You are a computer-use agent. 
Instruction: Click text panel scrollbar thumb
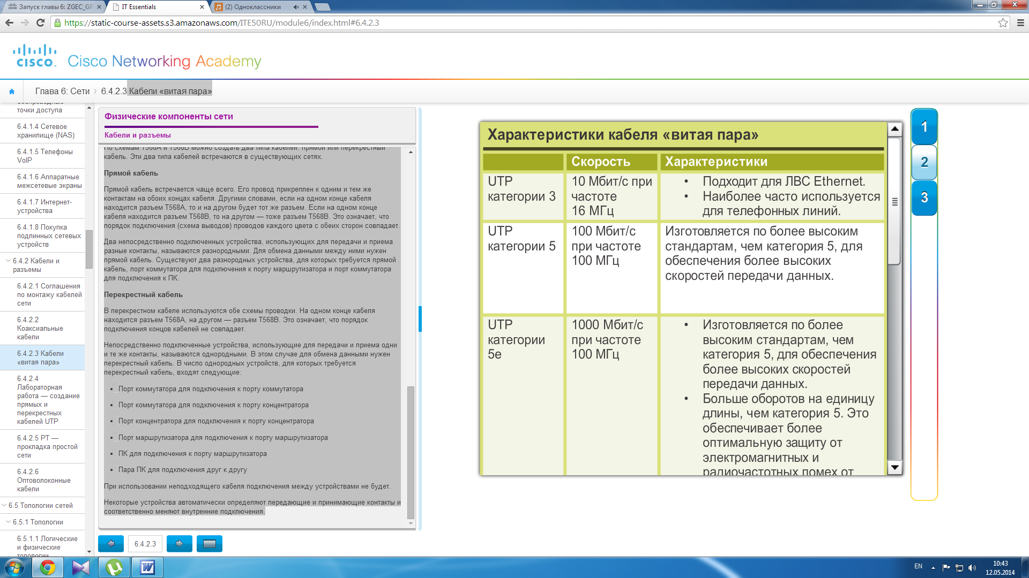[x=411, y=452]
